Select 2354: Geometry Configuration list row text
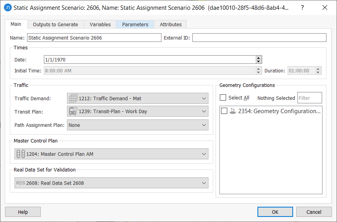This screenshot has width=337, height=222. coord(279,111)
